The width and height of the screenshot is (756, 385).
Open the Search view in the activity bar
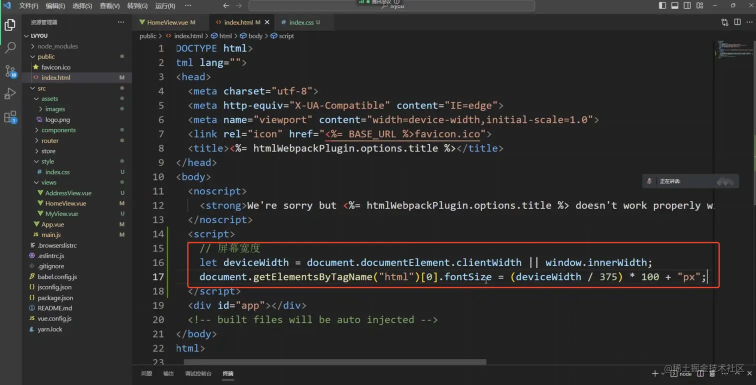[x=10, y=47]
